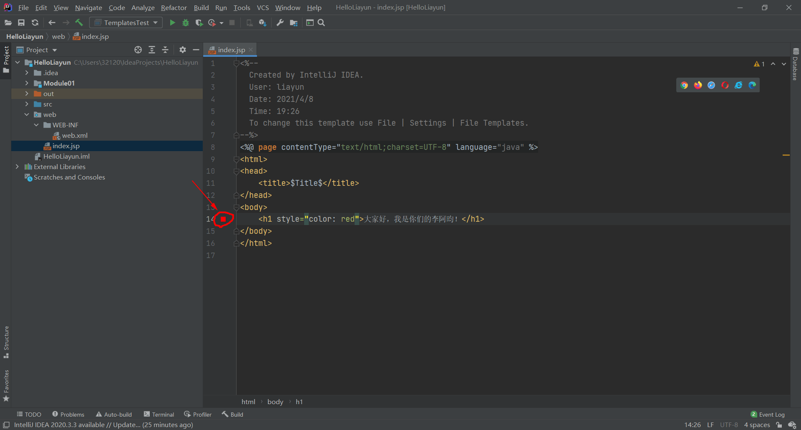Hide the Project panel with minus icon
The height and width of the screenshot is (430, 801).
196,50
